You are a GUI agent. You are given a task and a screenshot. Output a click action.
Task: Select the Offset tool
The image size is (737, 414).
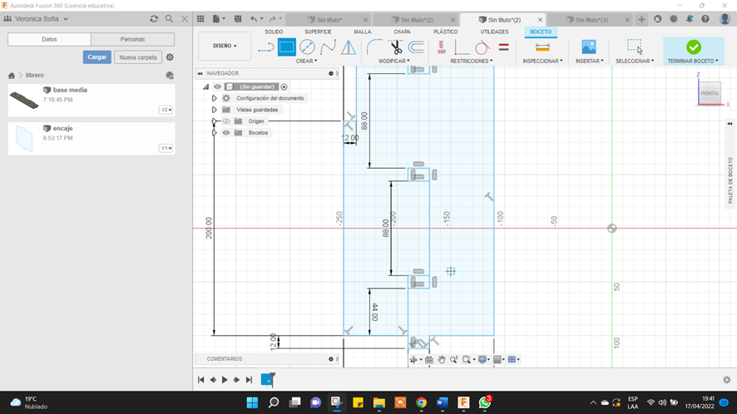[x=416, y=47]
